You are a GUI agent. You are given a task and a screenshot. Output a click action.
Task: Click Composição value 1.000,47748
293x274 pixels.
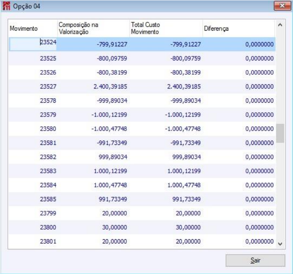[x=110, y=185]
